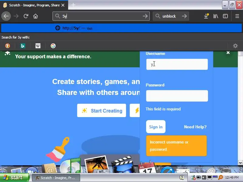The height and width of the screenshot is (182, 243).
Task: Toggle the sidebar view icon
Action: (x=225, y=16)
